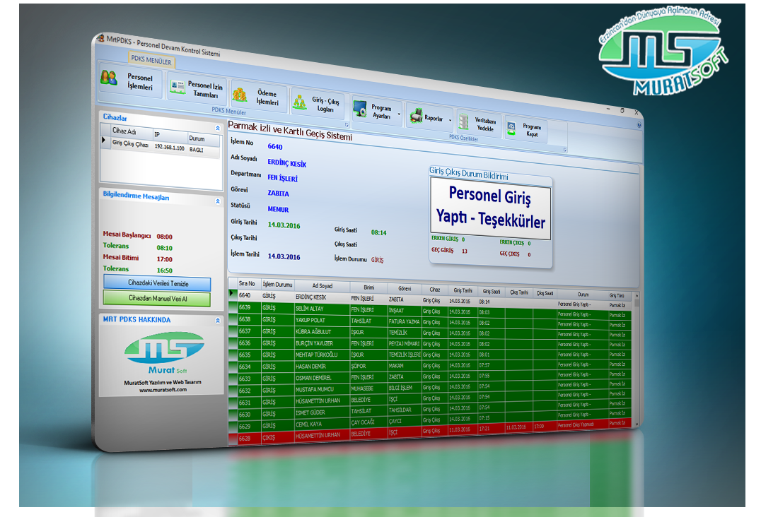Click the help icon under window controls
The image size is (761, 517).
point(639,125)
